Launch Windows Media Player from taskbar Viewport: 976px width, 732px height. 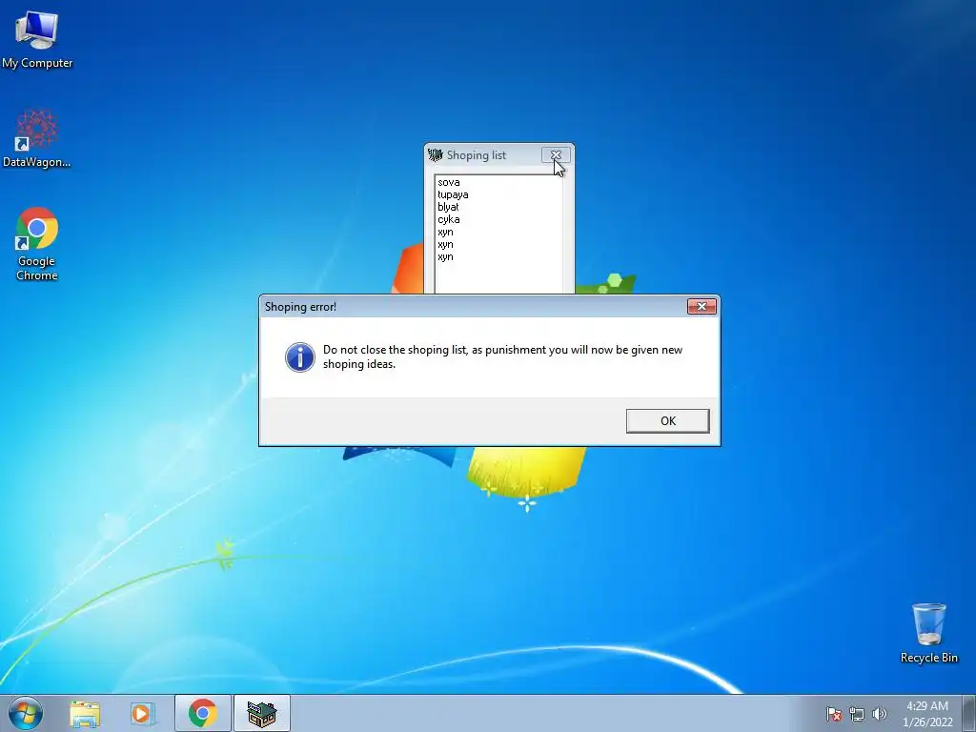[143, 714]
